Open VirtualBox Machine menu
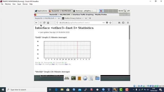 [8, 4]
